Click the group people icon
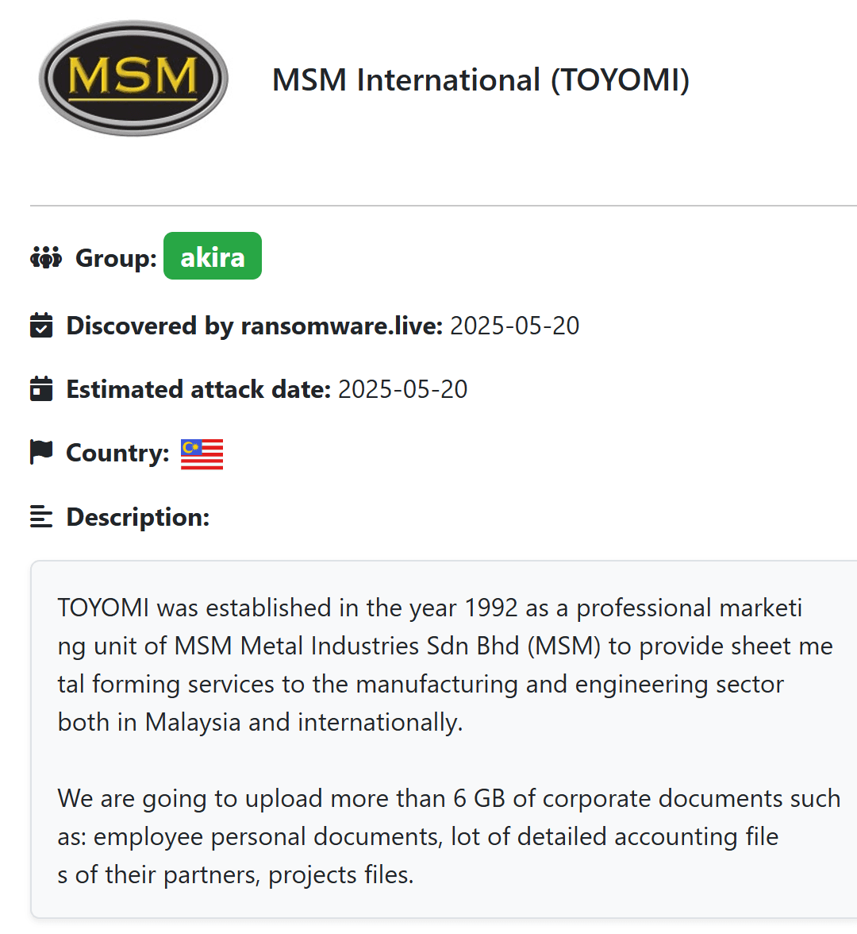Image resolution: width=857 pixels, height=934 pixels. [x=46, y=257]
